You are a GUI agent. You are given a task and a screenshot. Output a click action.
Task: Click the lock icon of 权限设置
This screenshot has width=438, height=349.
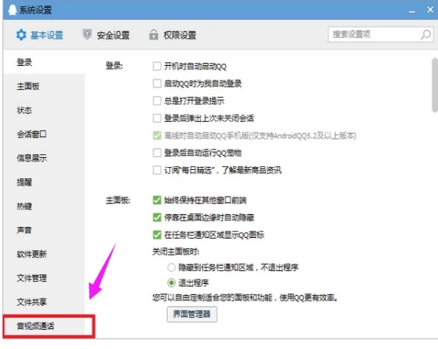pos(153,34)
